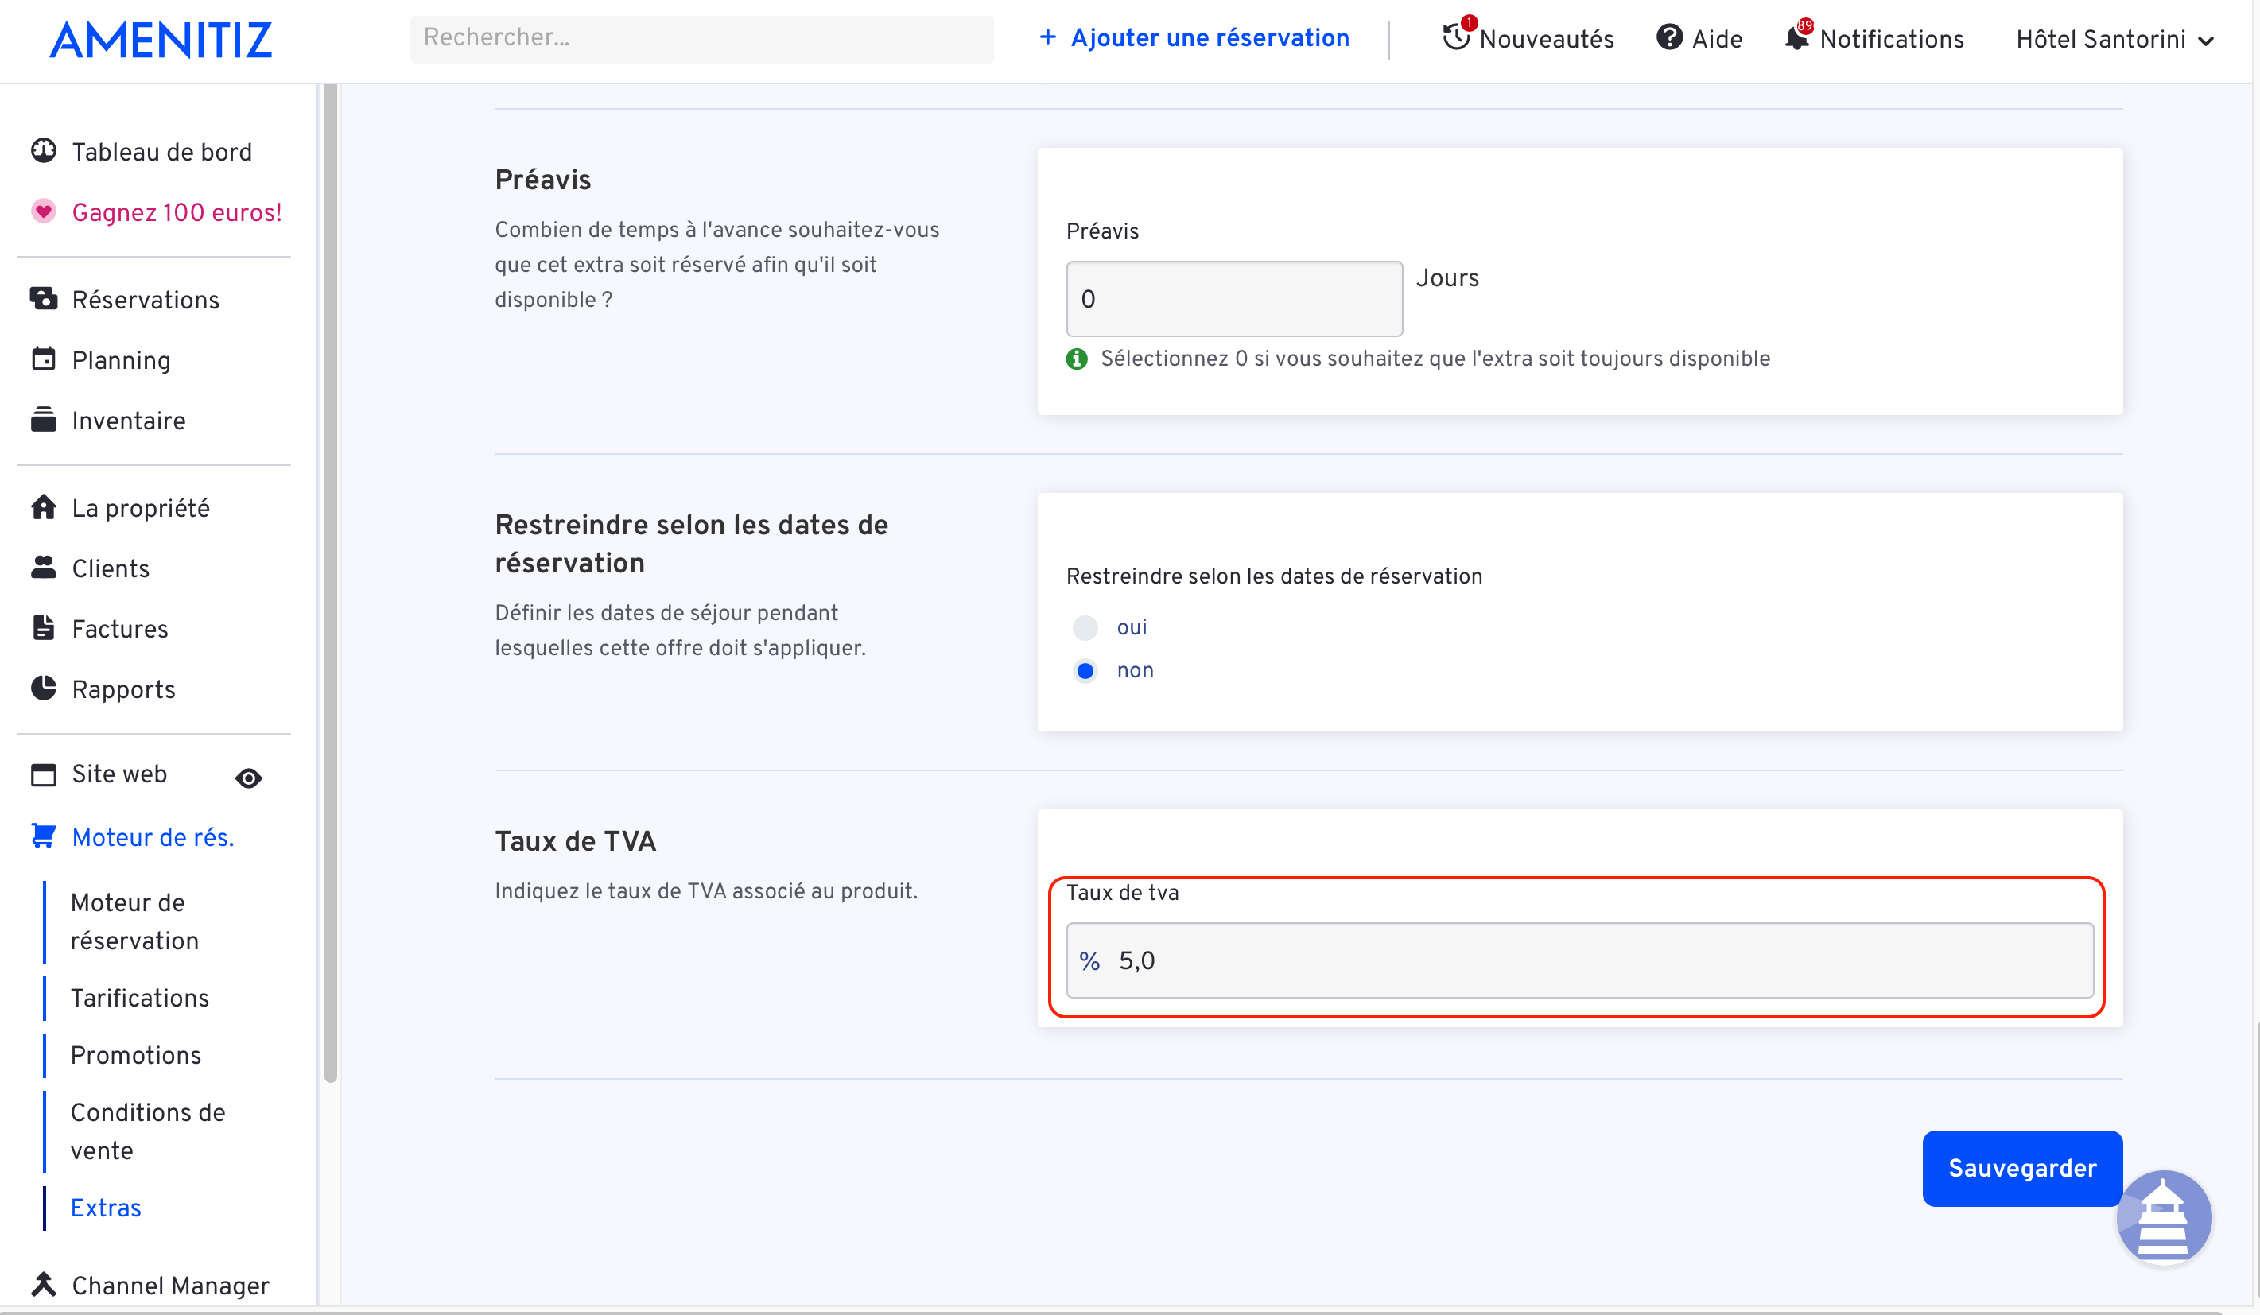Expand the Hôtel Santorini account dropdown

[x=2114, y=40]
